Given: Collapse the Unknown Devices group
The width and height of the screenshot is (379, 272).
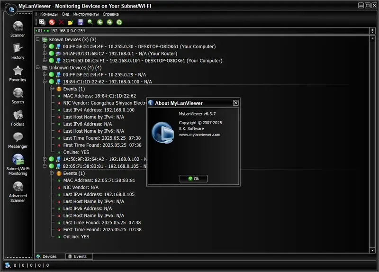Looking at the screenshot, I should click(x=38, y=67).
